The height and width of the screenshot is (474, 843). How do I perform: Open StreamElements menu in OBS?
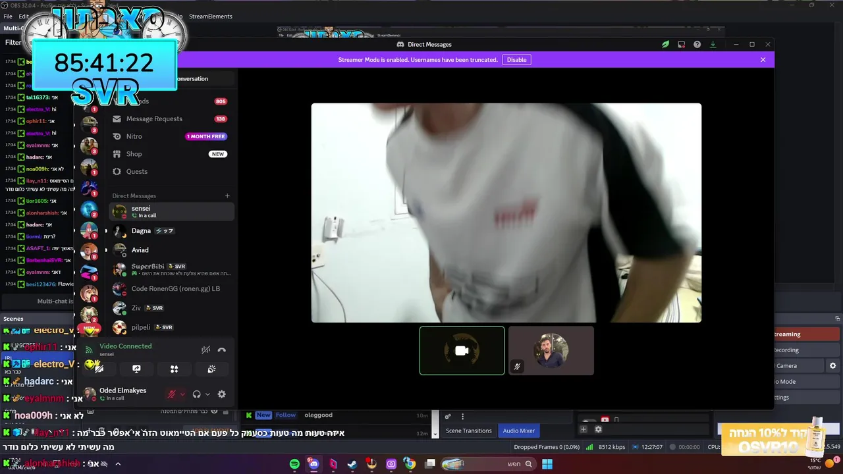click(x=210, y=16)
